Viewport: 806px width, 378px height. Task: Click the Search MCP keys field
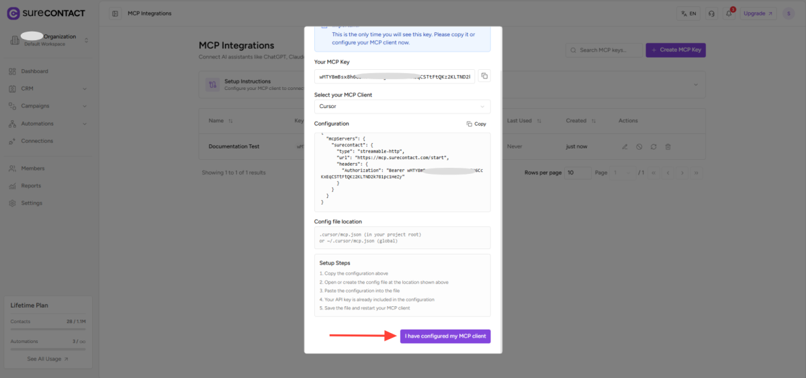(x=607, y=50)
